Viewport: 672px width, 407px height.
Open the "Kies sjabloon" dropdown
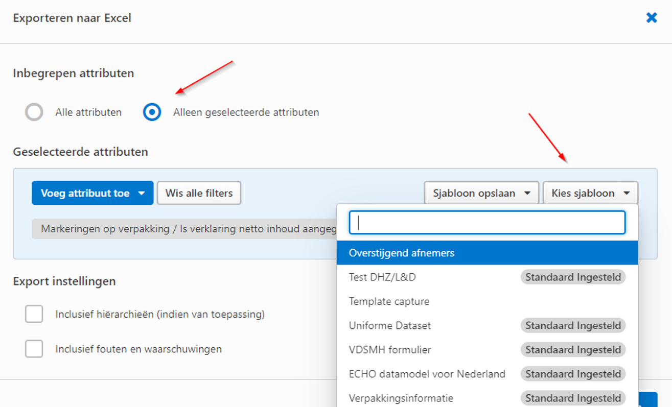point(590,193)
